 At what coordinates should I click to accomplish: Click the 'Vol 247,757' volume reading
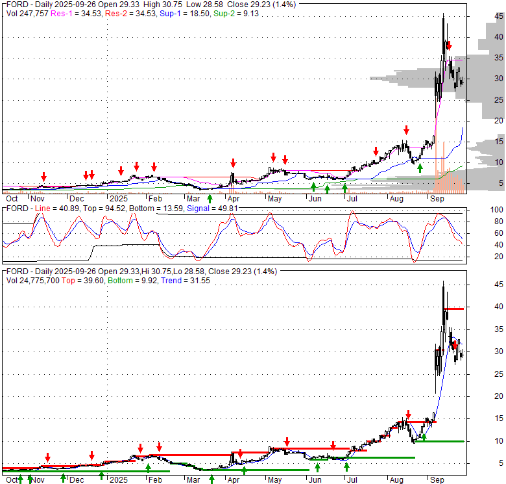[x=27, y=14]
